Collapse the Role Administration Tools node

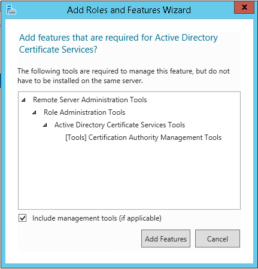[x=34, y=112]
